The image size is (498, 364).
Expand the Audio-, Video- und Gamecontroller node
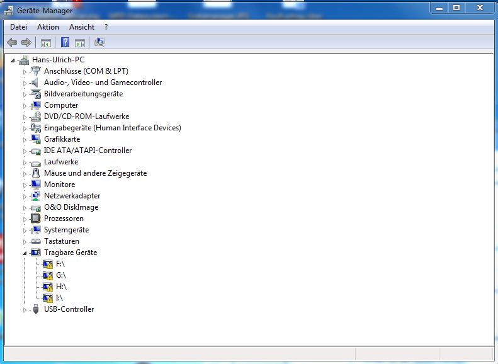(x=25, y=83)
